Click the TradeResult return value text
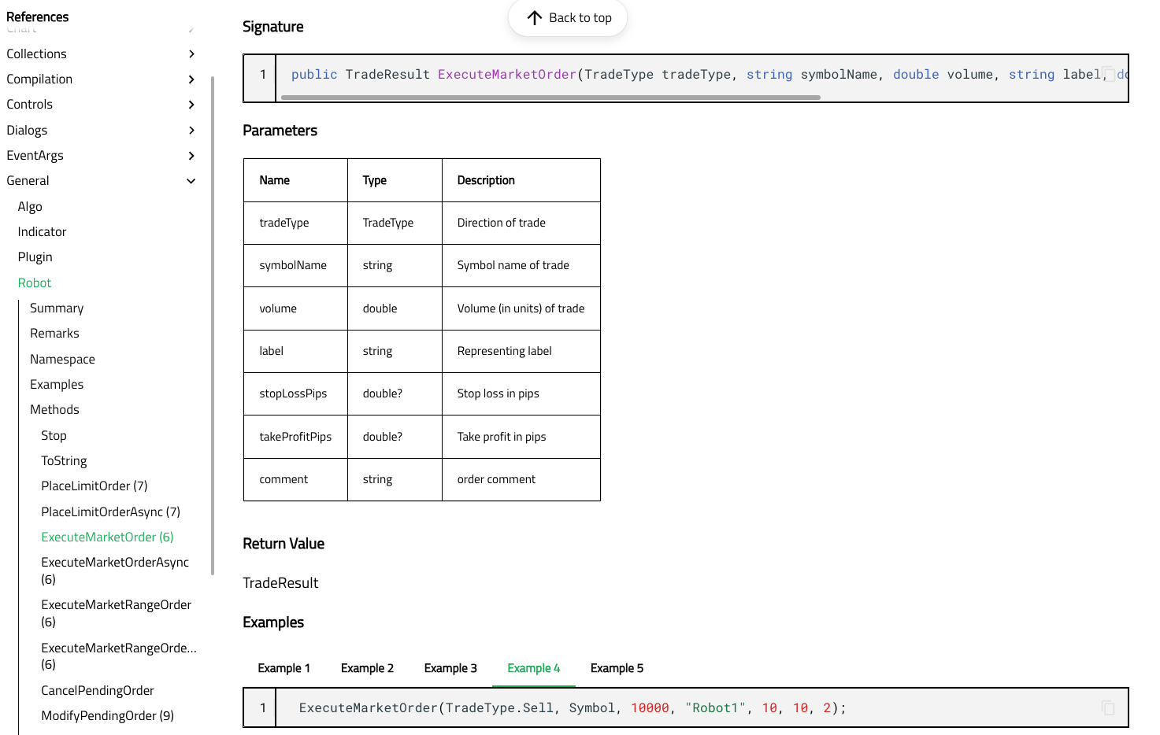Image resolution: width=1160 pixels, height=735 pixels. (280, 583)
